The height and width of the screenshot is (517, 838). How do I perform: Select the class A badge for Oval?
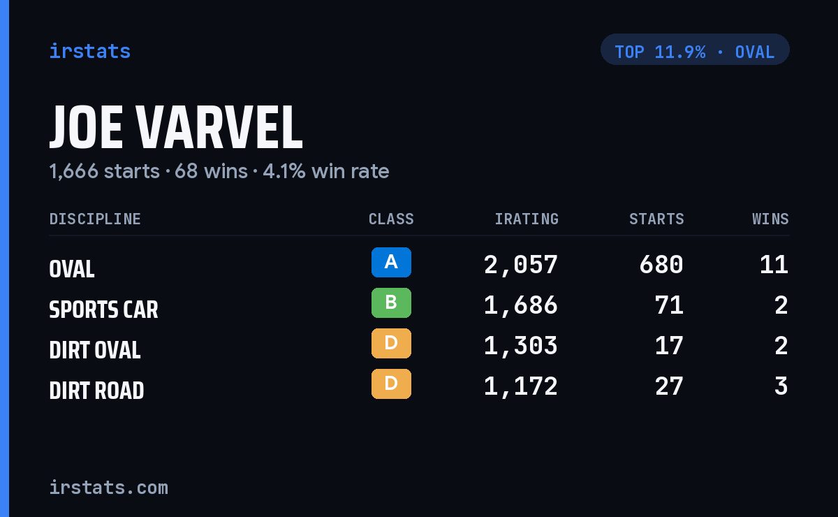[391, 262]
